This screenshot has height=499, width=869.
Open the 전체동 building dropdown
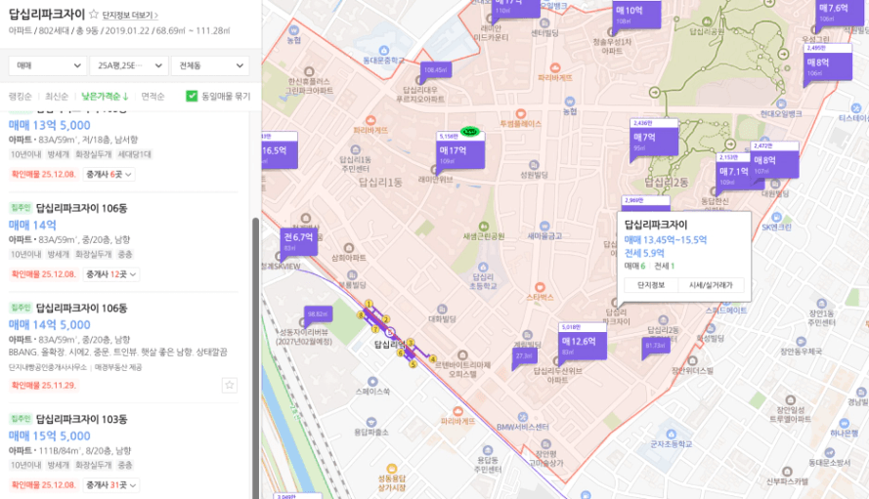pyautogui.click(x=209, y=65)
